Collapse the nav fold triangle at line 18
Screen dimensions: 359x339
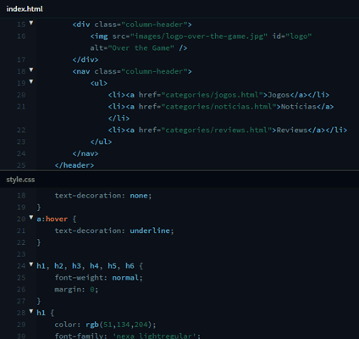coord(31,69)
